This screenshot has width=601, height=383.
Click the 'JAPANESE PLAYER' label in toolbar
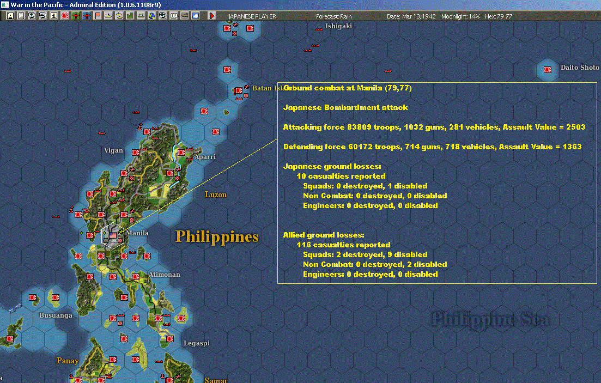pyautogui.click(x=252, y=16)
